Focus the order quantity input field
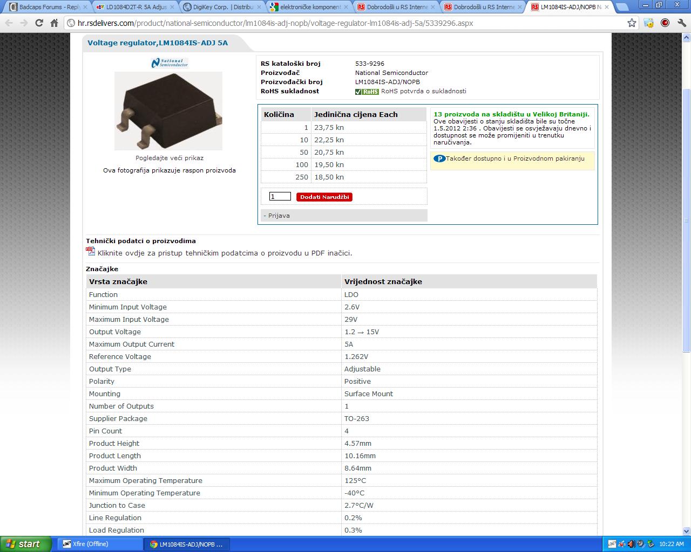691x552 pixels. click(x=280, y=196)
